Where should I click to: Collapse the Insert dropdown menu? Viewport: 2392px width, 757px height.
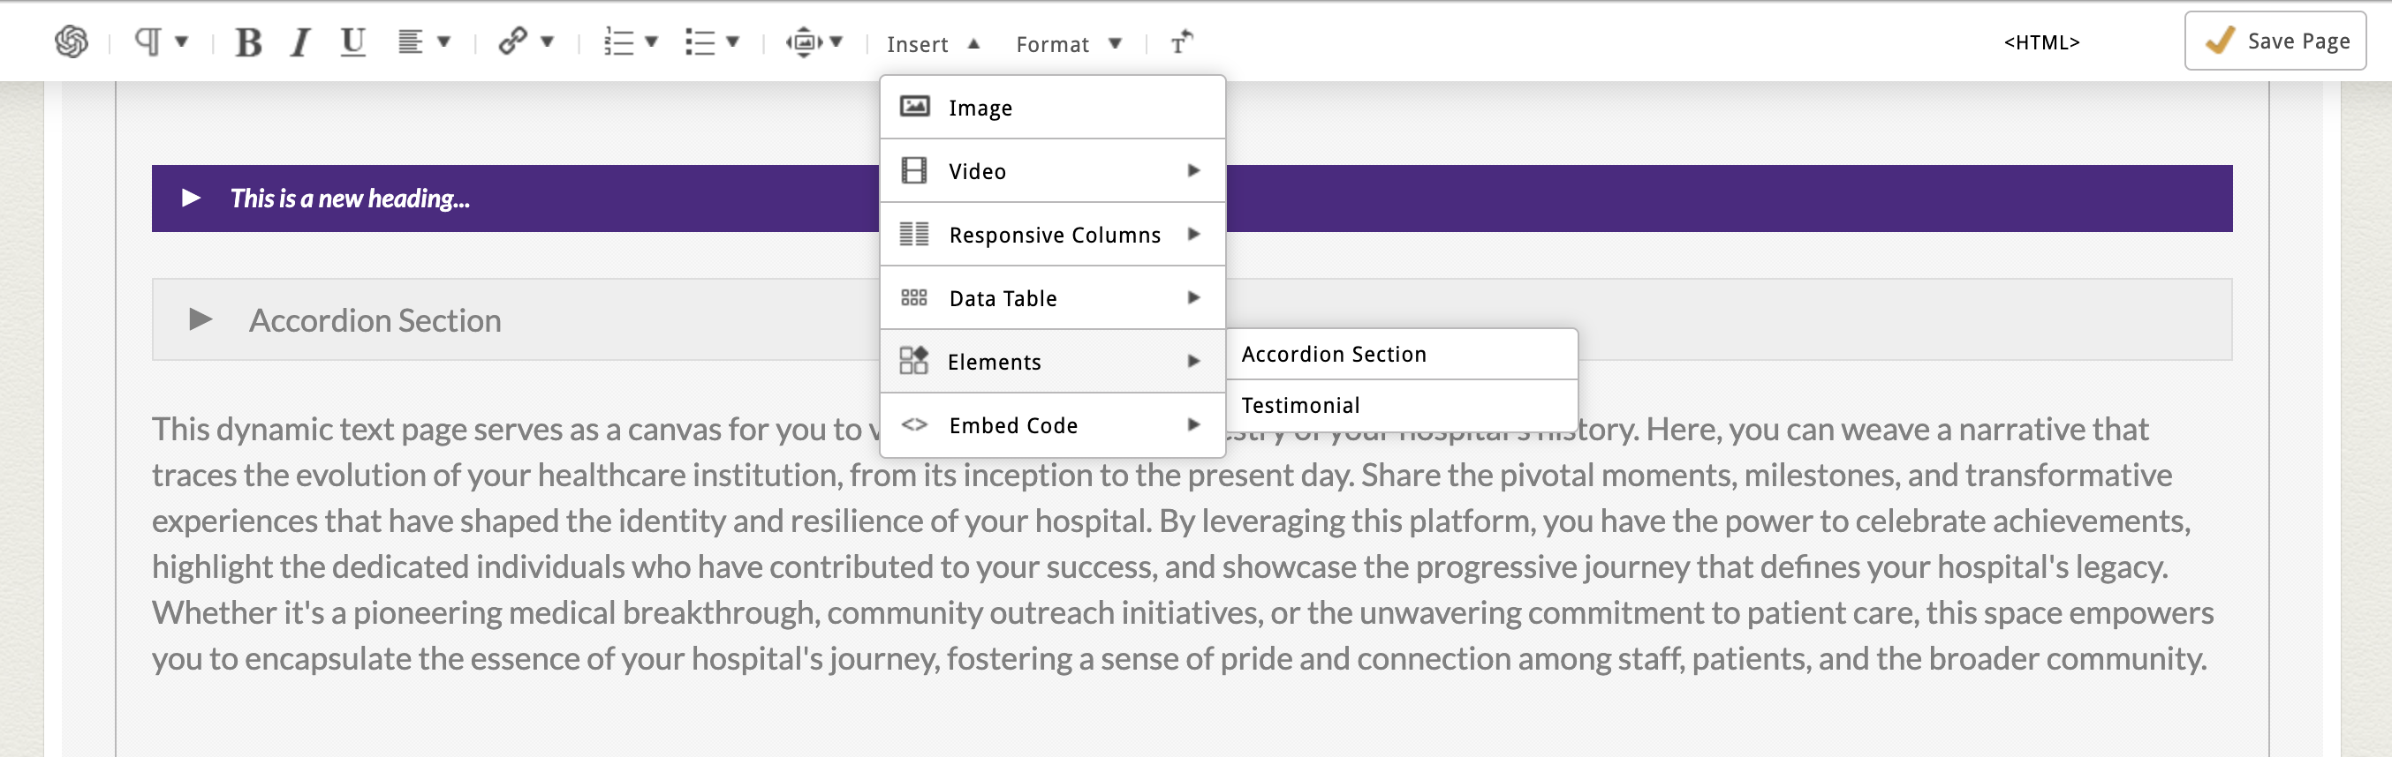932,43
